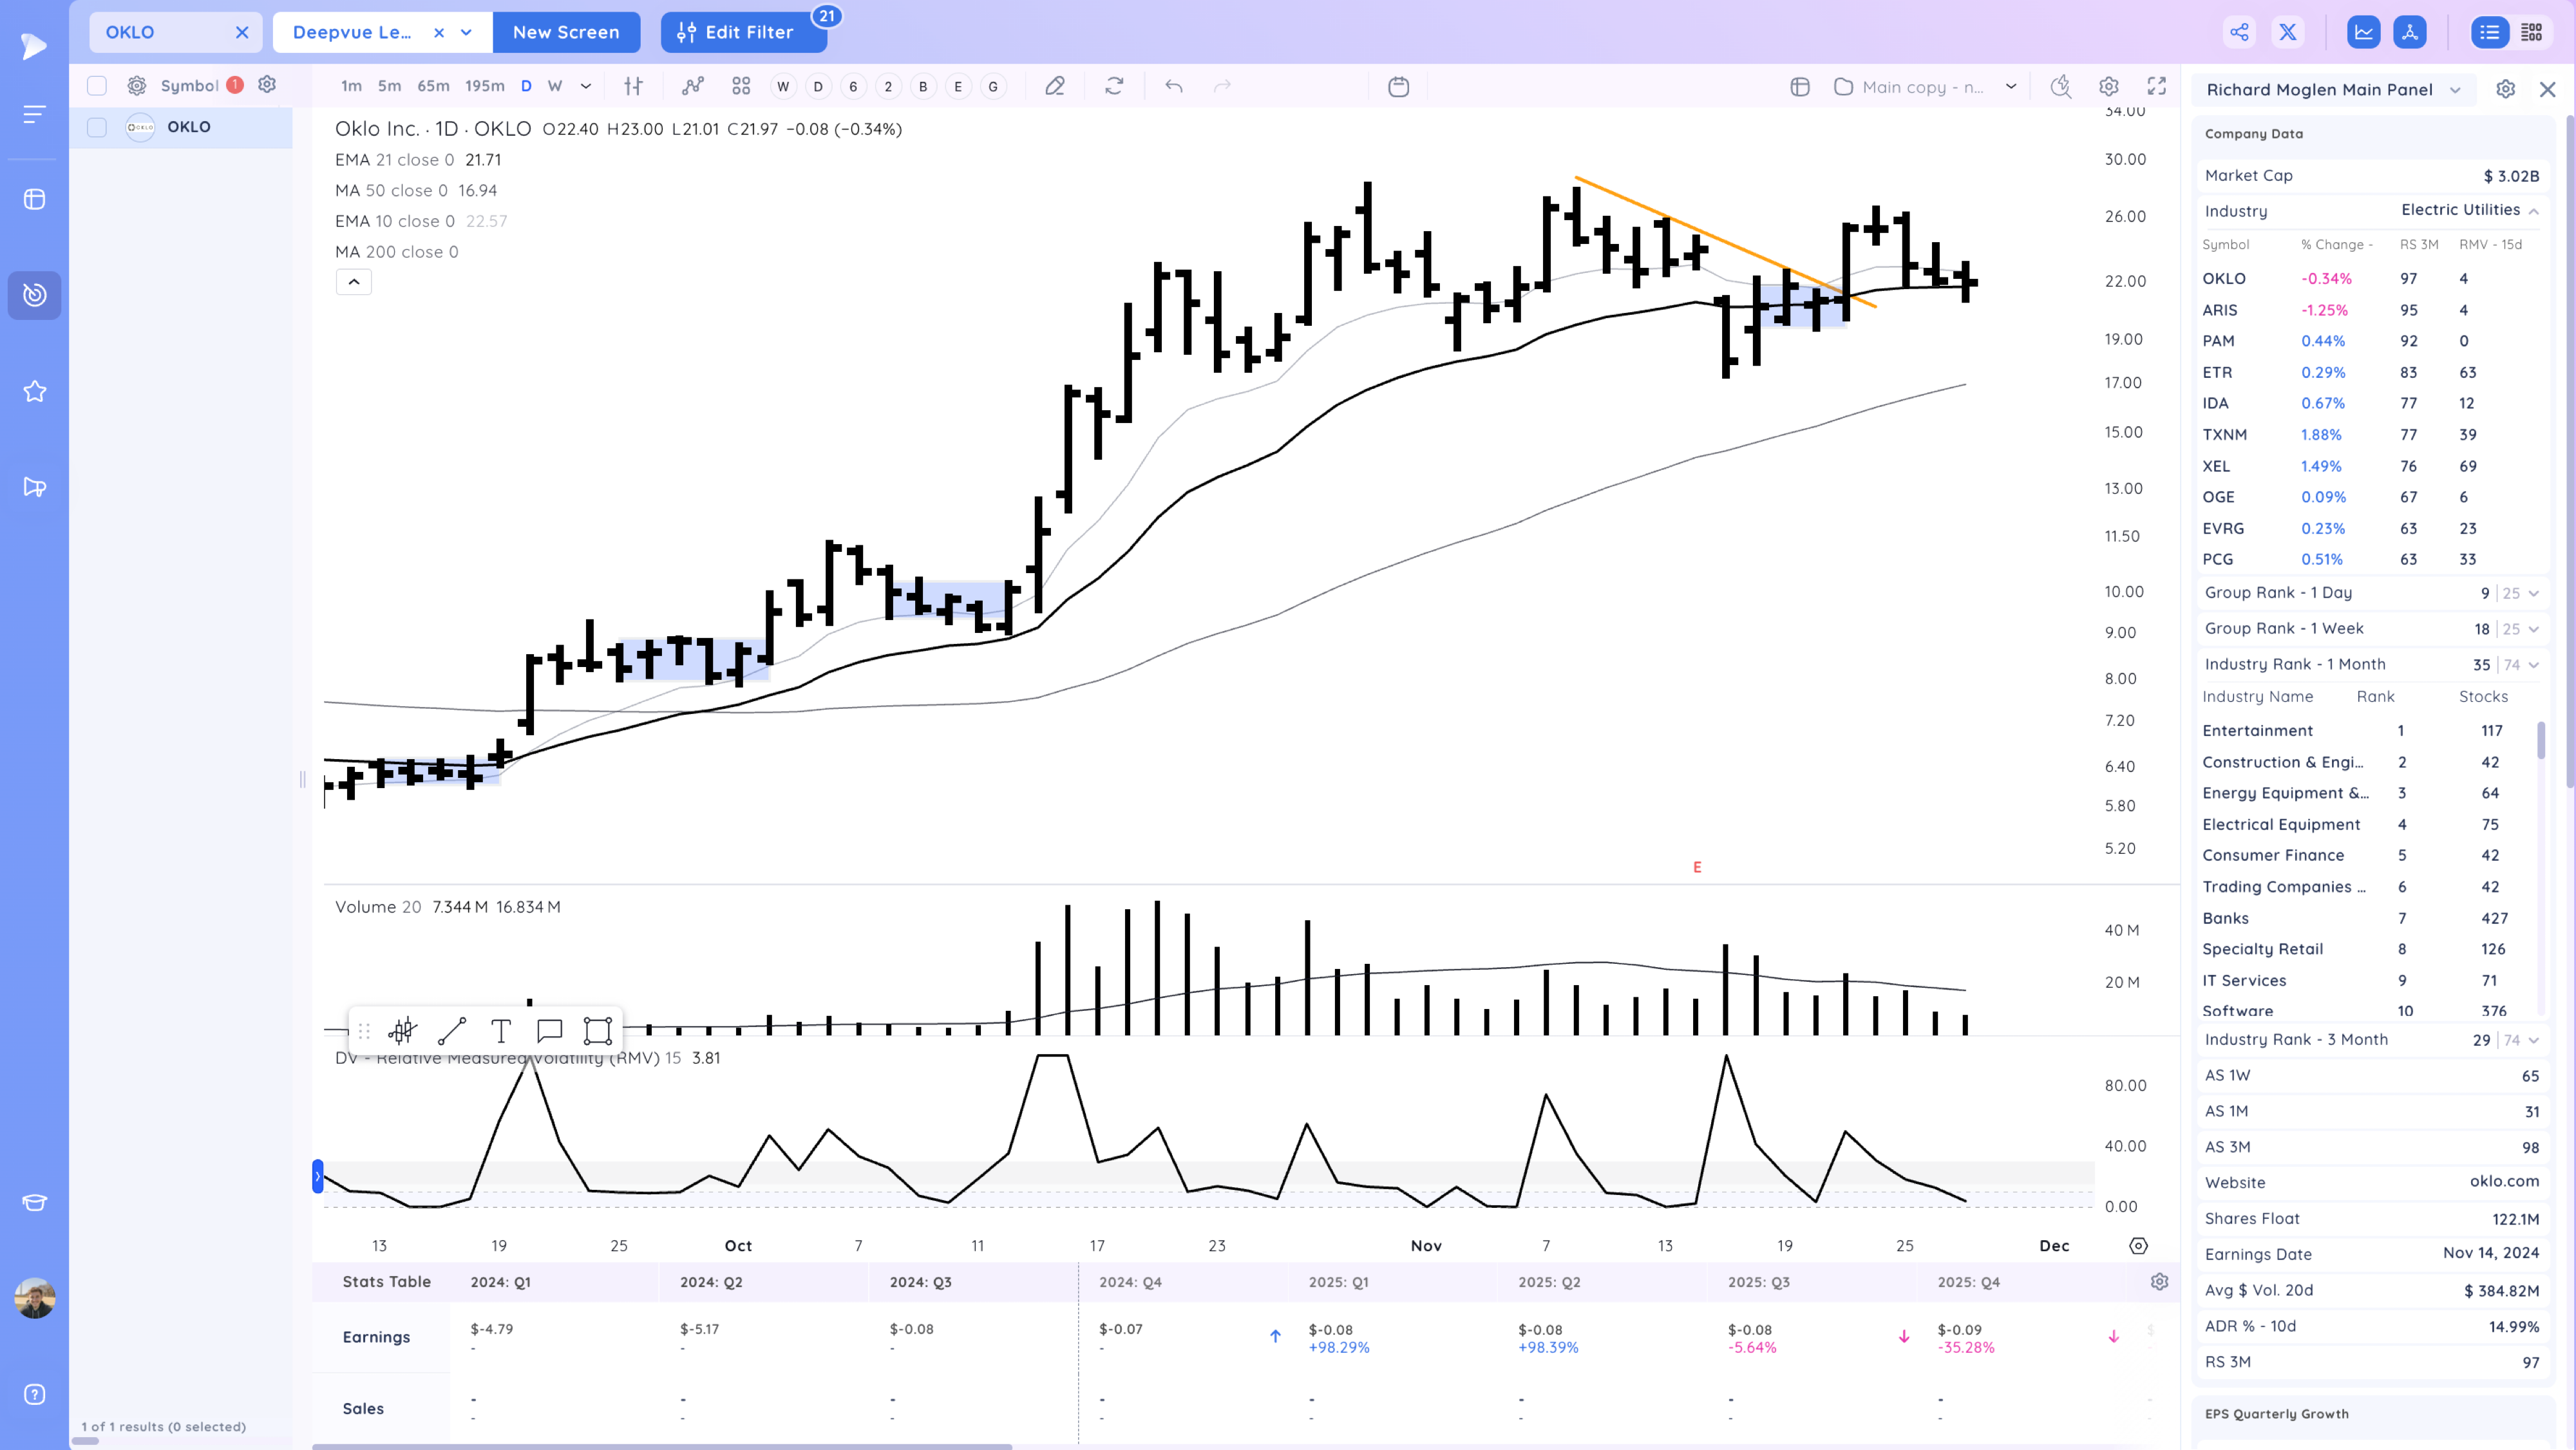This screenshot has width=2576, height=1450.
Task: Select the W weekly timeframe
Action: (x=555, y=86)
